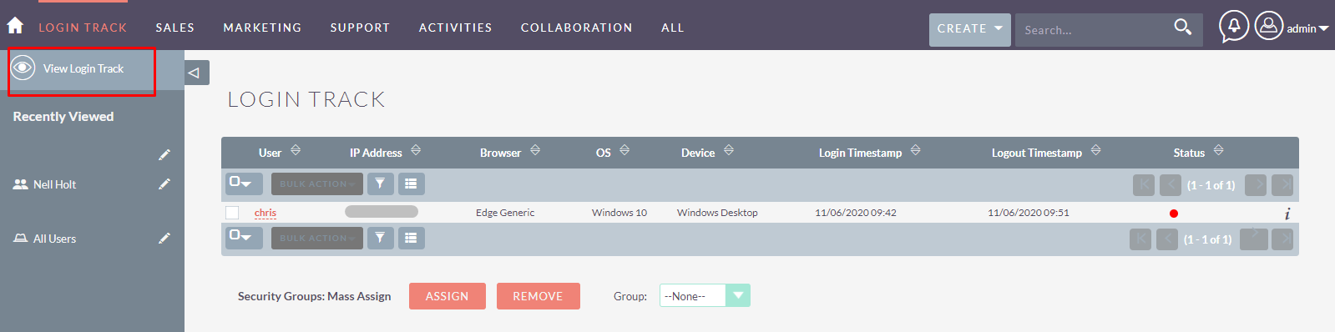The image size is (1335, 332).
Task: Open the chris user link
Action: coord(265,213)
